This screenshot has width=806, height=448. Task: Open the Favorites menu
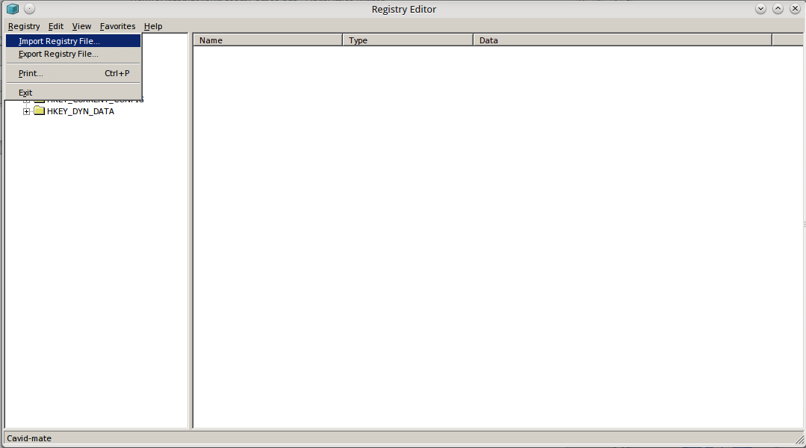[117, 26]
